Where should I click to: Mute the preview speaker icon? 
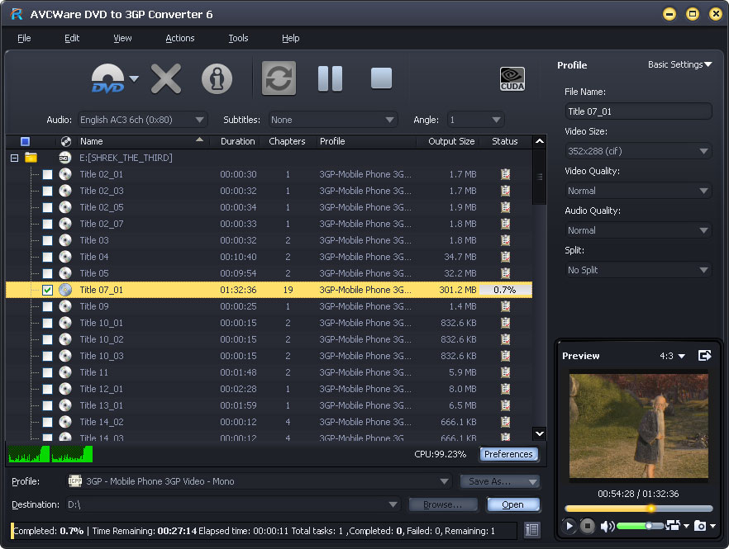tap(607, 526)
